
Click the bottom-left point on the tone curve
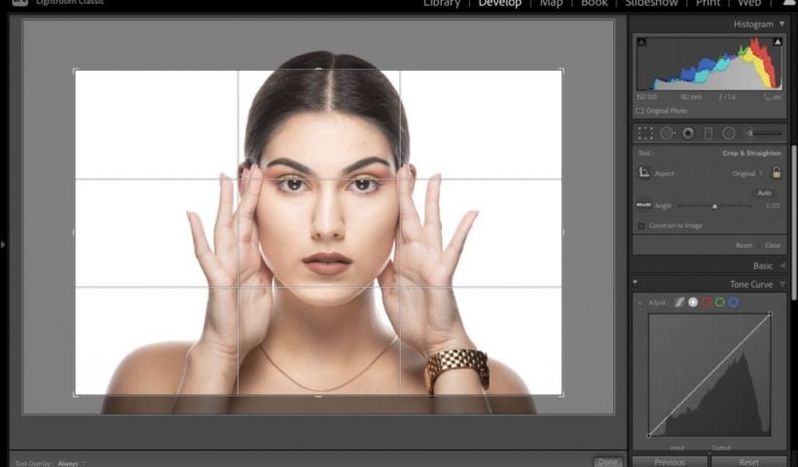tap(649, 435)
